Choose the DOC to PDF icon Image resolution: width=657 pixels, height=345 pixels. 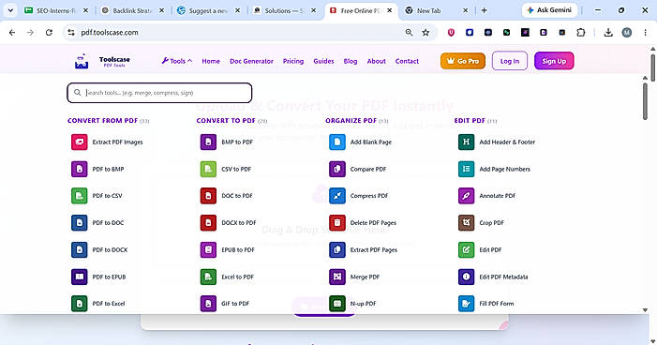point(208,196)
